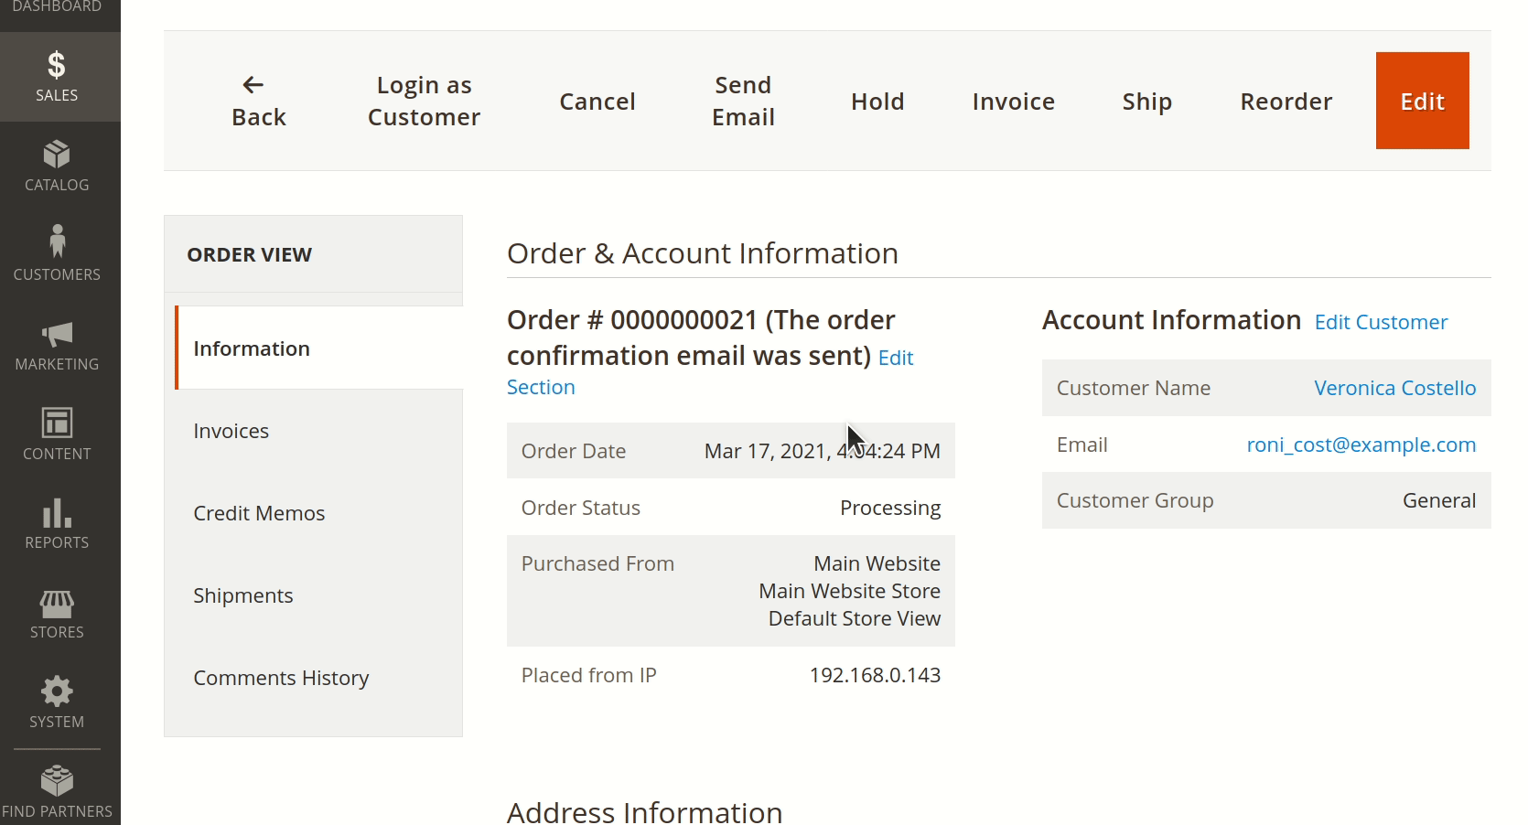
Task: Open the Customers person icon
Action: point(57,241)
